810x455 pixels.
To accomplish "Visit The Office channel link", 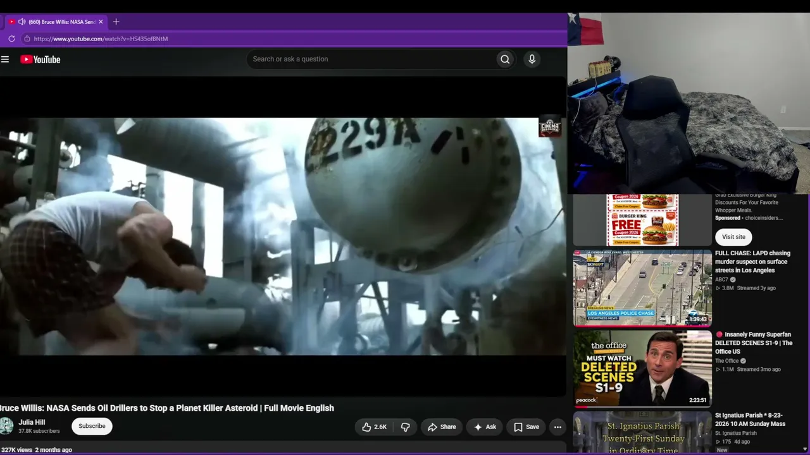I will (726, 361).
